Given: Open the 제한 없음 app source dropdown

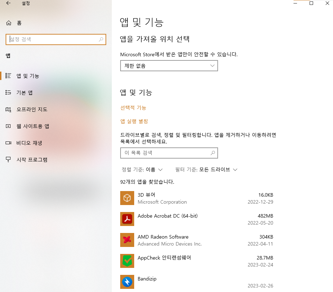Looking at the screenshot, I should [169, 66].
